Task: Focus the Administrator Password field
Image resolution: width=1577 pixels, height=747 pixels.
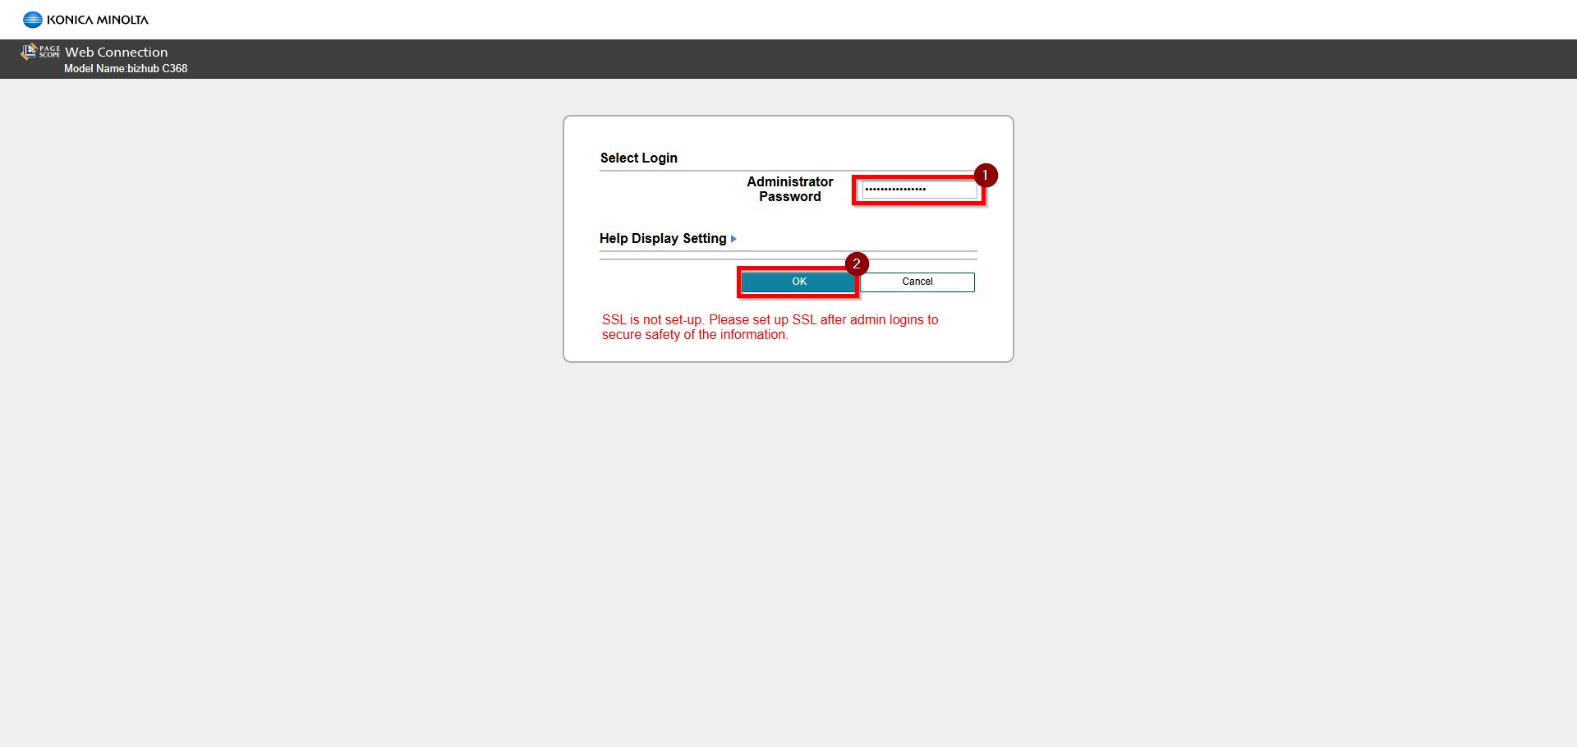Action: pyautogui.click(x=918, y=190)
